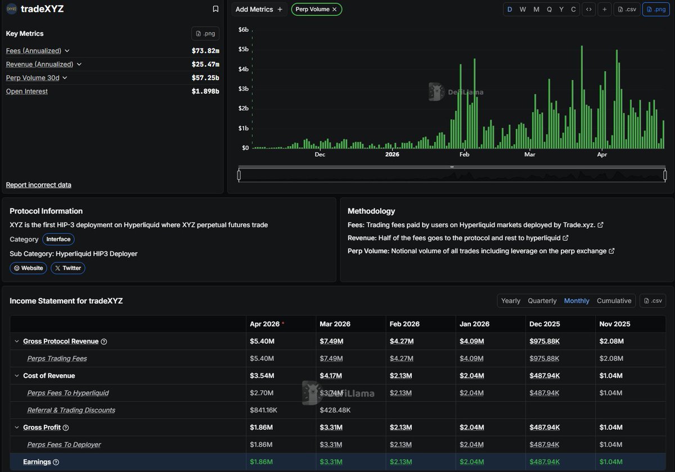Download the income statement .csv

click(x=652, y=301)
